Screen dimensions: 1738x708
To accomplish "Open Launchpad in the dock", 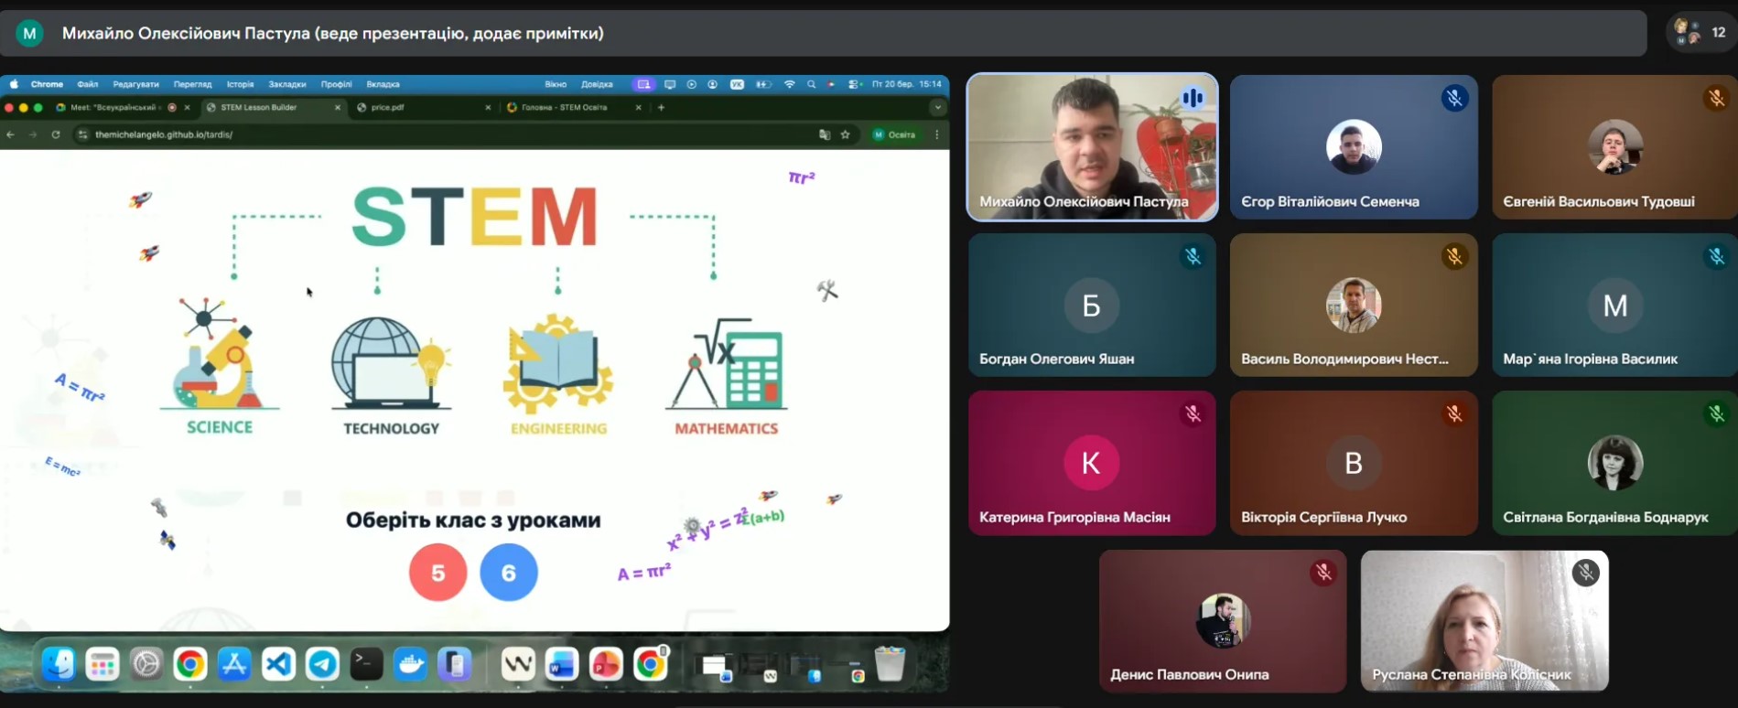I will [x=103, y=664].
